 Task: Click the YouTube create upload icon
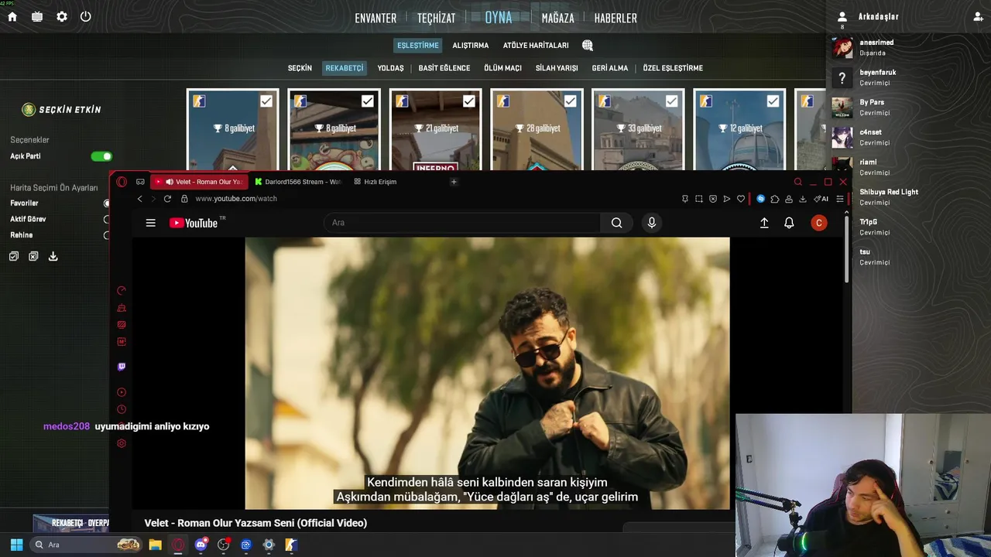[764, 223]
